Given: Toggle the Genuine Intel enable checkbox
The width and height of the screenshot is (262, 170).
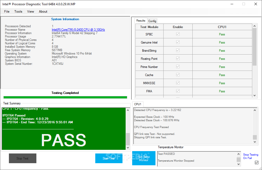Looking at the screenshot, I should pos(178,42).
